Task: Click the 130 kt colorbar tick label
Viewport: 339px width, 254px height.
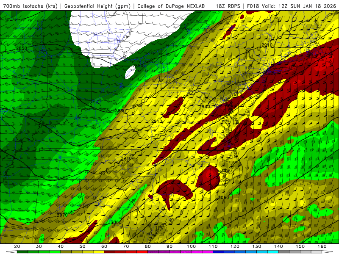Action: click(257, 246)
